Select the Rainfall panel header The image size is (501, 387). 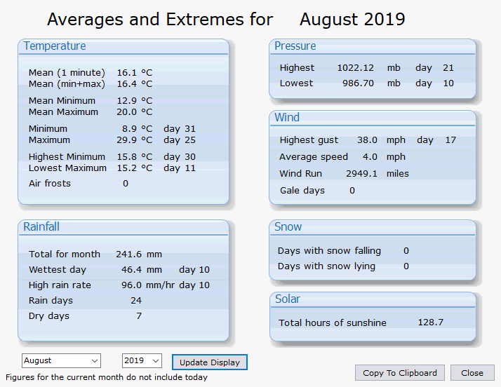(41, 226)
